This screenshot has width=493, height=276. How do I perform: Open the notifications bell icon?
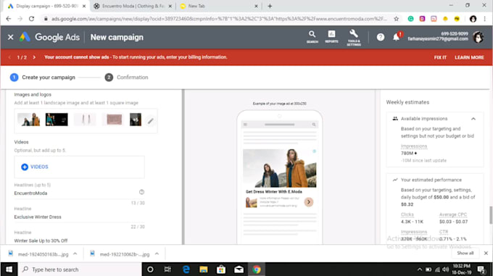coord(396,37)
